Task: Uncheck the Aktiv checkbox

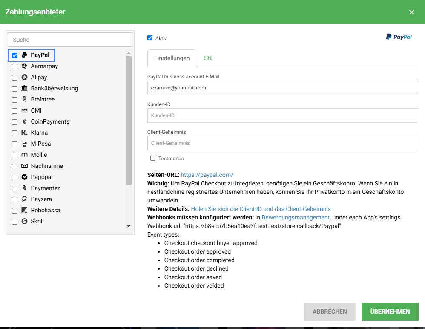Action: (x=150, y=38)
